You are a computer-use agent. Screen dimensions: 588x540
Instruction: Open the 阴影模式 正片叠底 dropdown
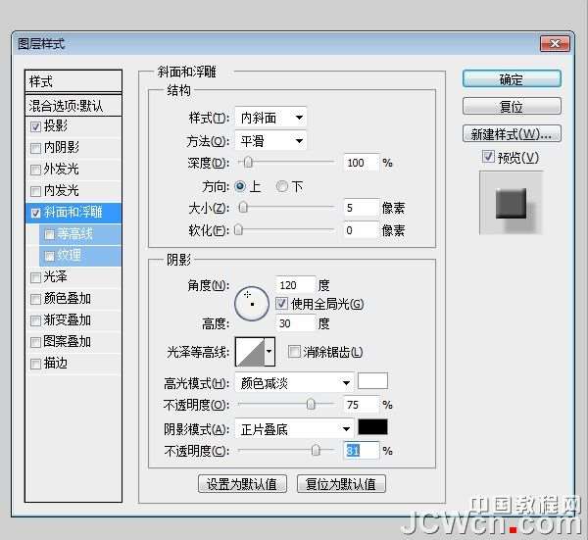[294, 429]
